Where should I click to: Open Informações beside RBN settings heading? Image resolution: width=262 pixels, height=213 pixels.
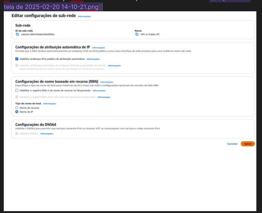click(107, 82)
